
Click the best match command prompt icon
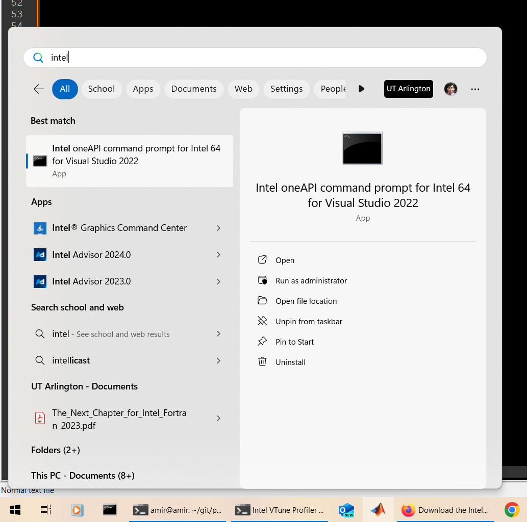click(40, 161)
